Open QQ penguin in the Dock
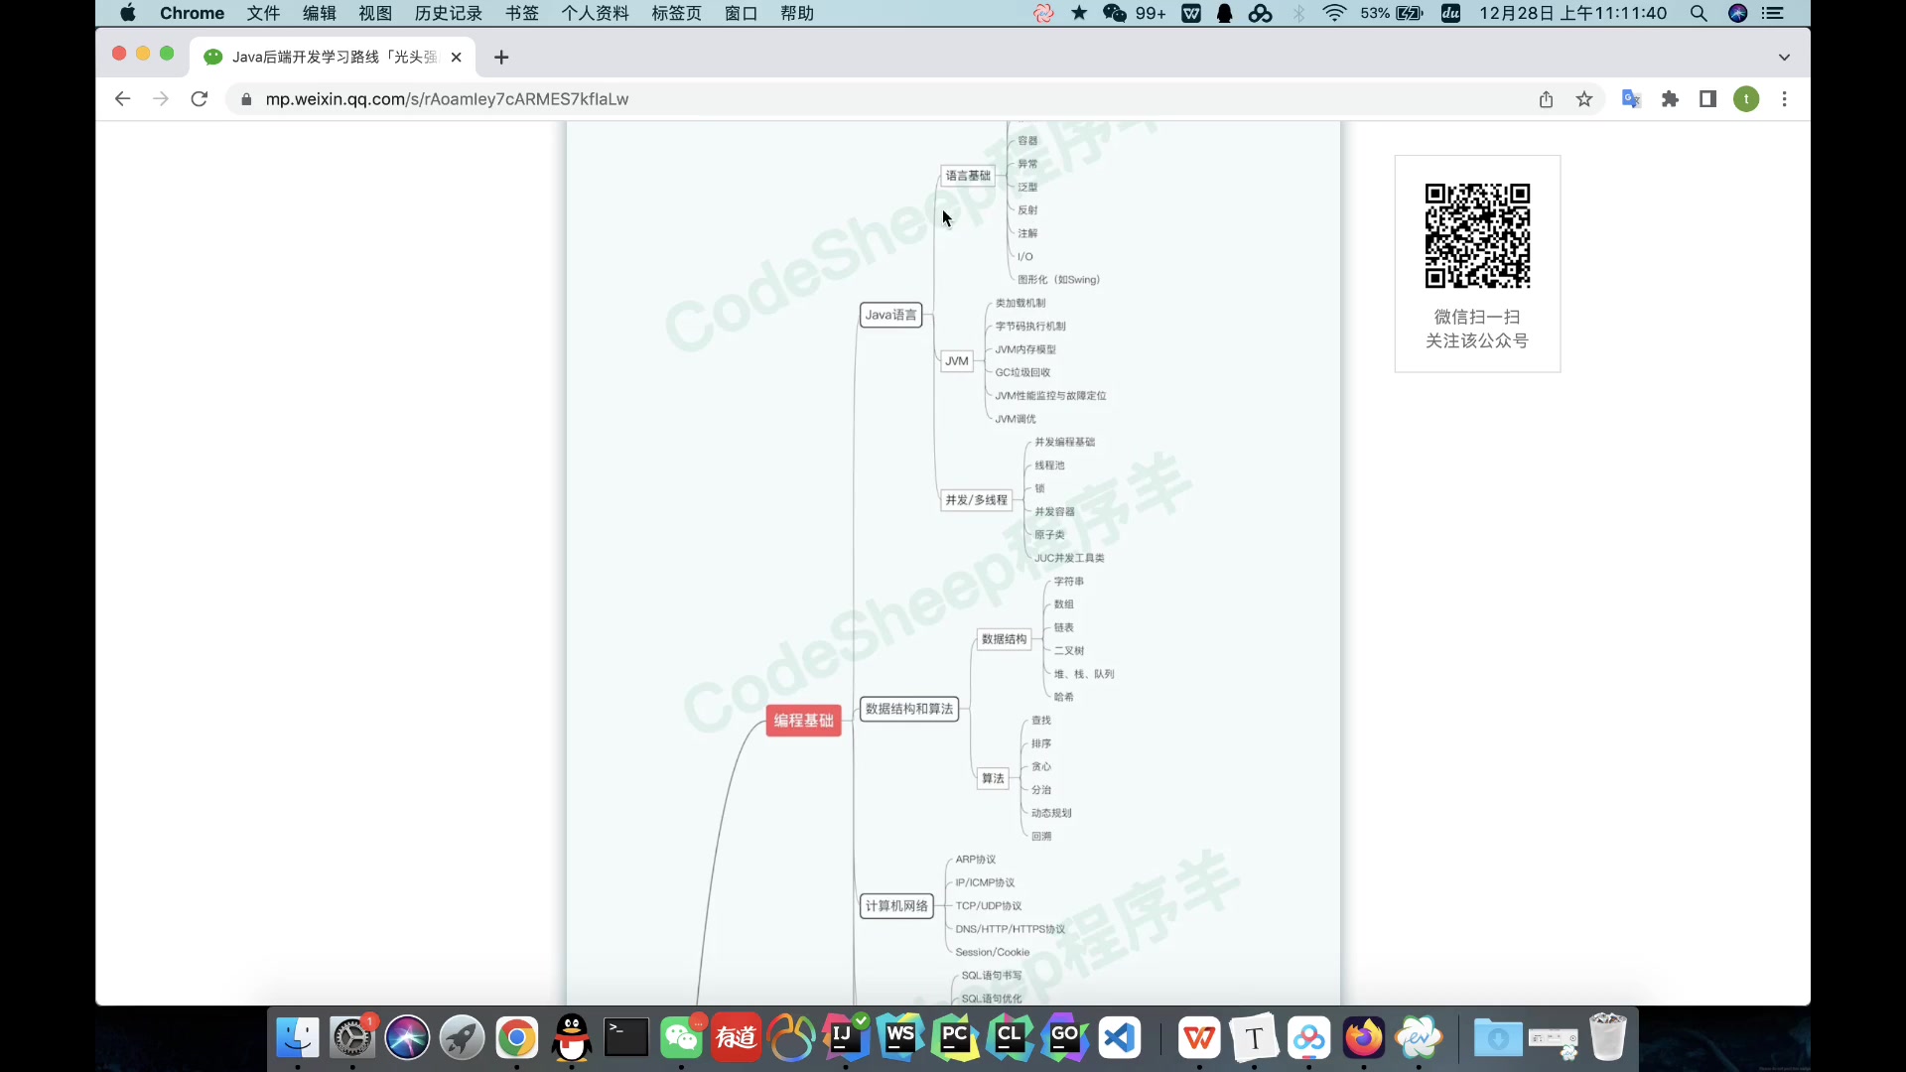 (572, 1038)
